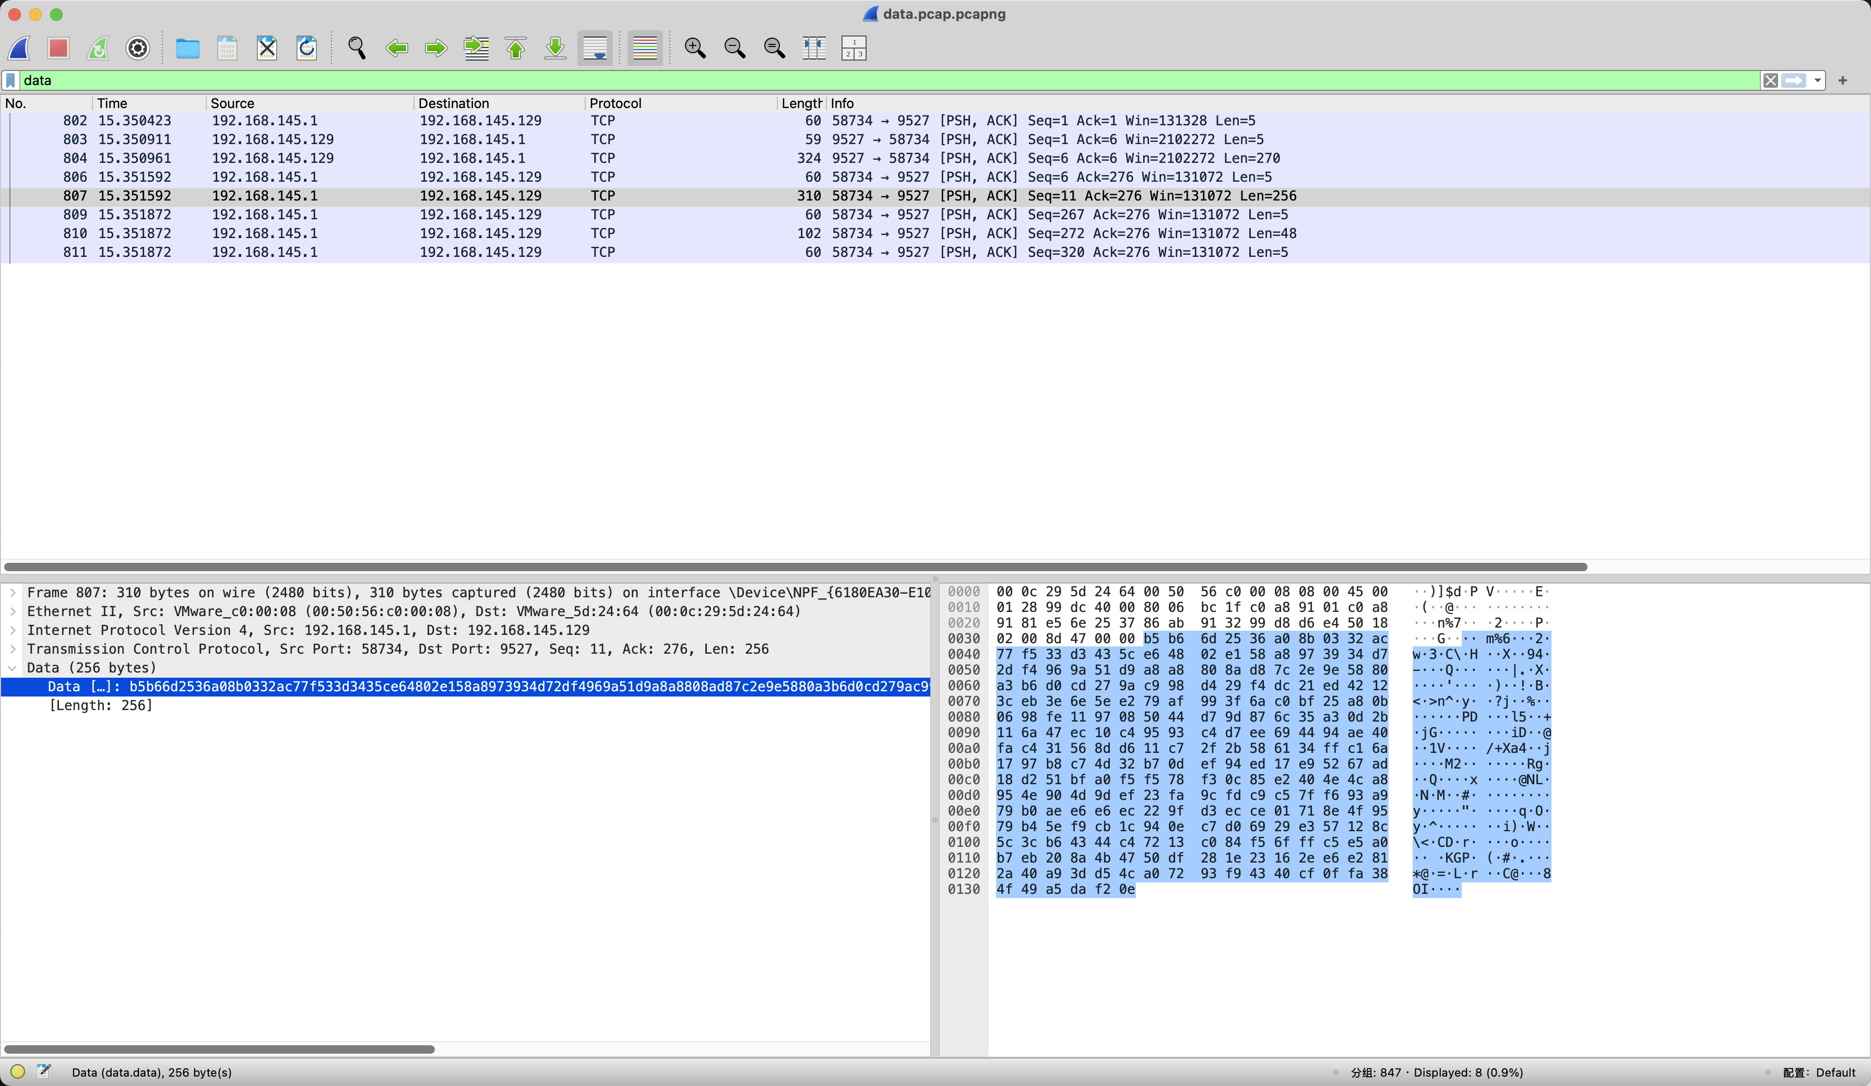1871x1086 pixels.
Task: Start capture with the shark fin icon
Action: (19, 48)
